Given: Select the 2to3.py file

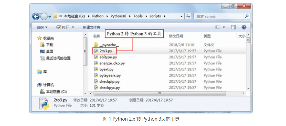Looking at the screenshot, I should pyautogui.click(x=105, y=51).
